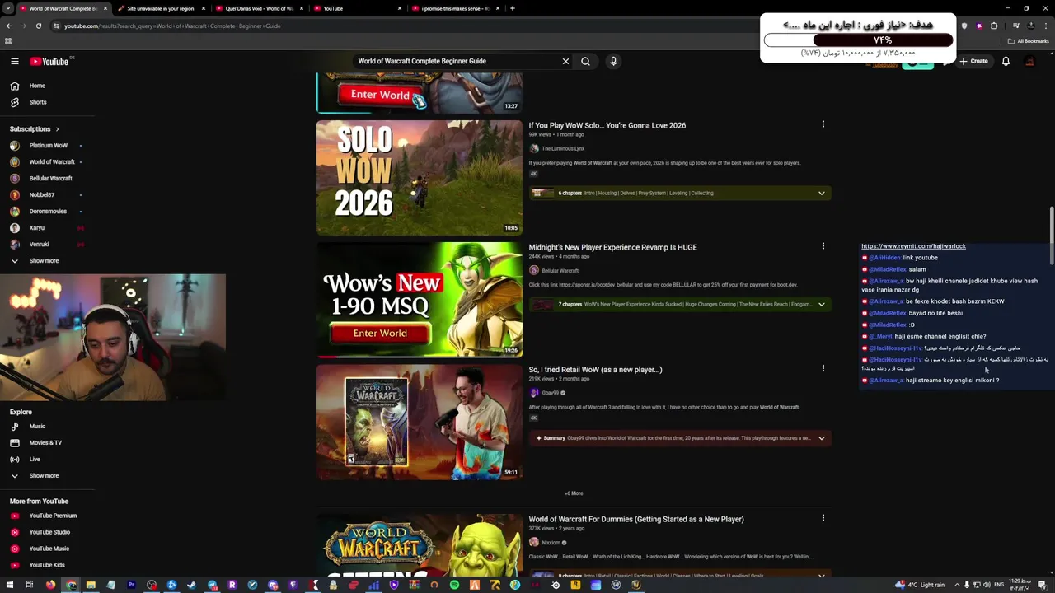Click the Luminous Lynx channel avatar
This screenshot has width=1055, height=593.
click(x=534, y=148)
